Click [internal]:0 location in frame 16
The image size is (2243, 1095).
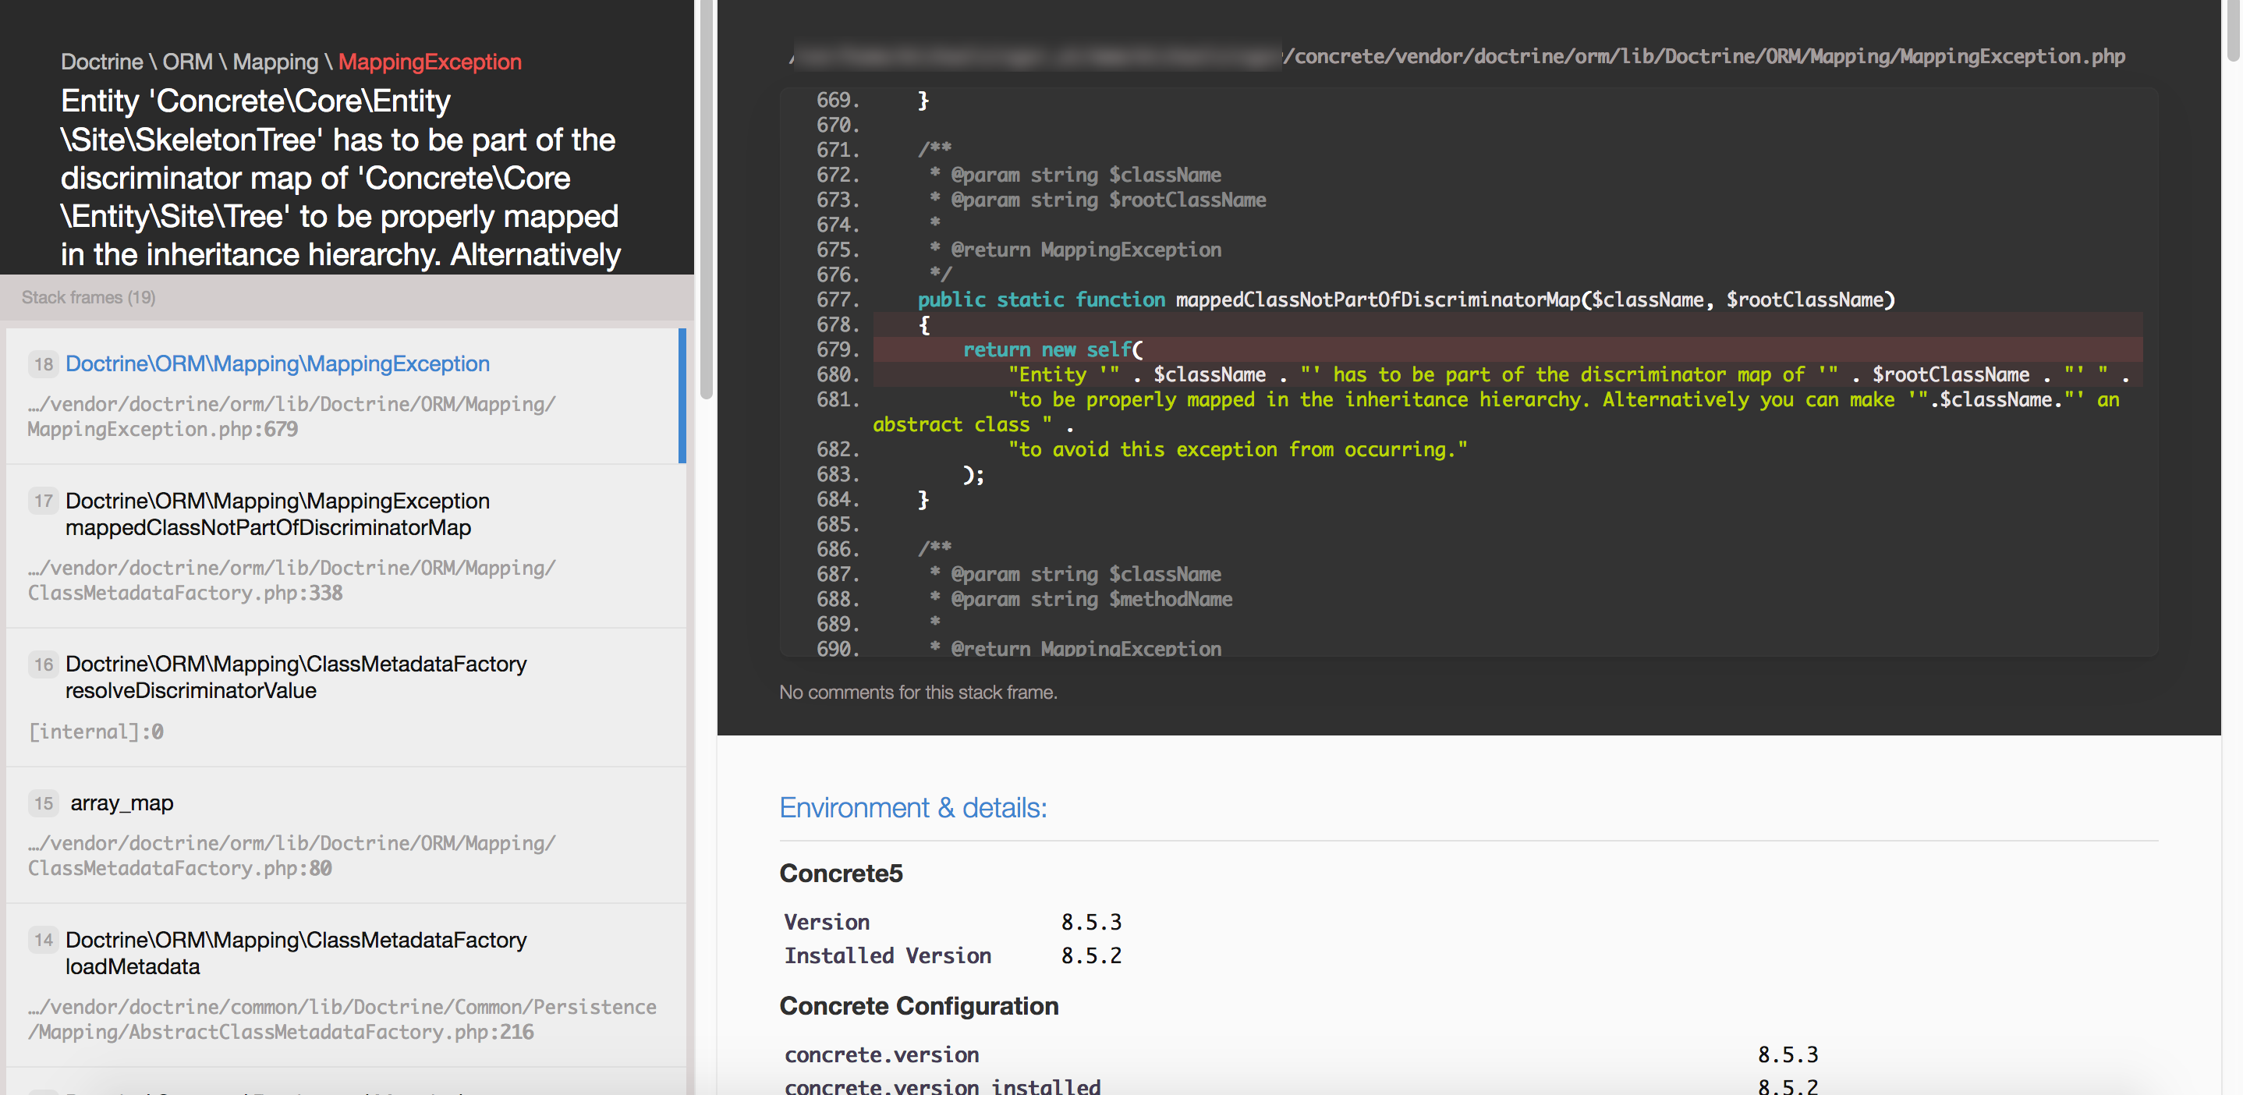click(x=96, y=732)
